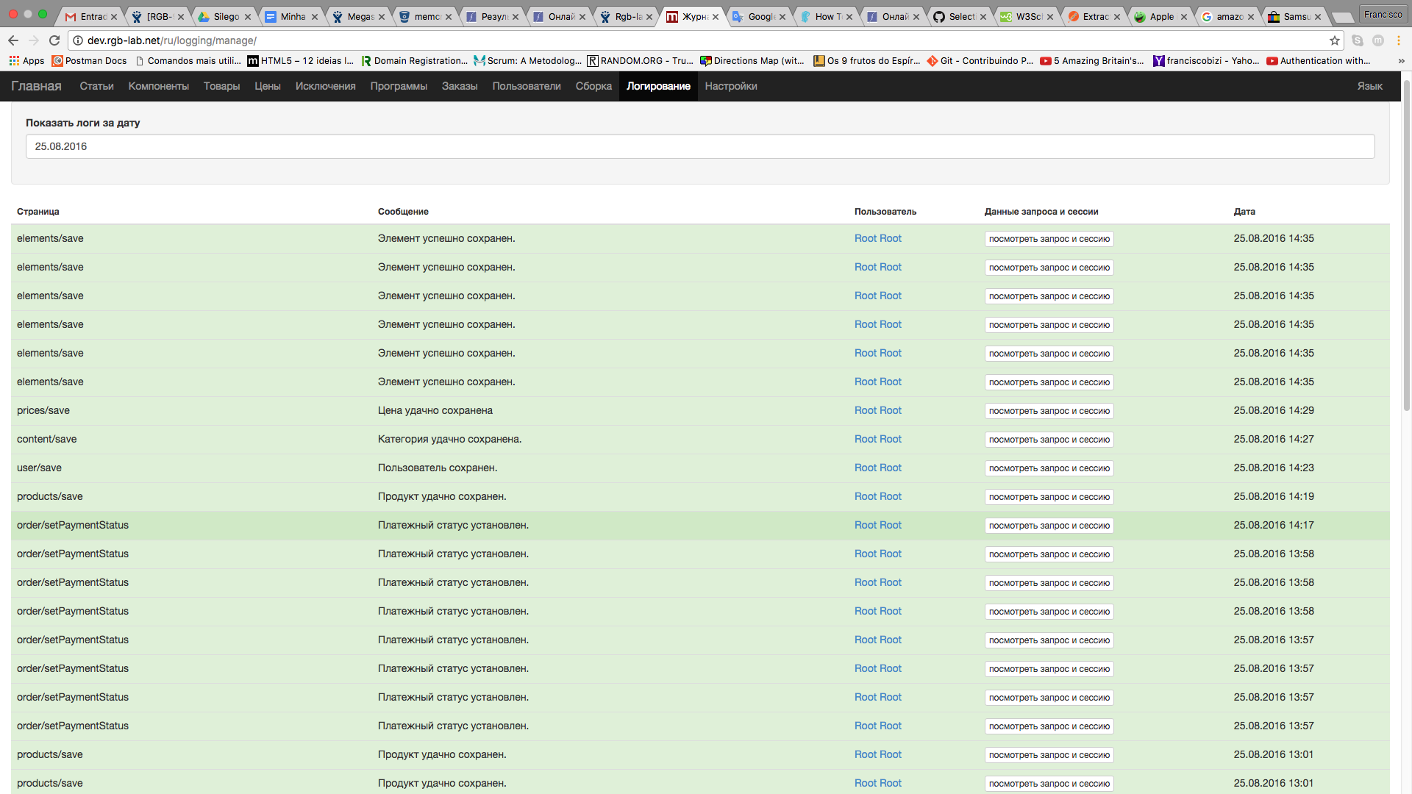Open the Настройки menu item
The width and height of the screenshot is (1412, 794).
tap(730, 86)
